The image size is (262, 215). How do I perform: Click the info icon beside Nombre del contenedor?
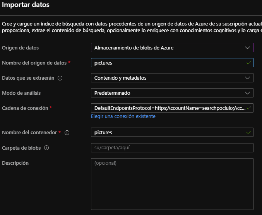pyautogui.click(x=67, y=133)
